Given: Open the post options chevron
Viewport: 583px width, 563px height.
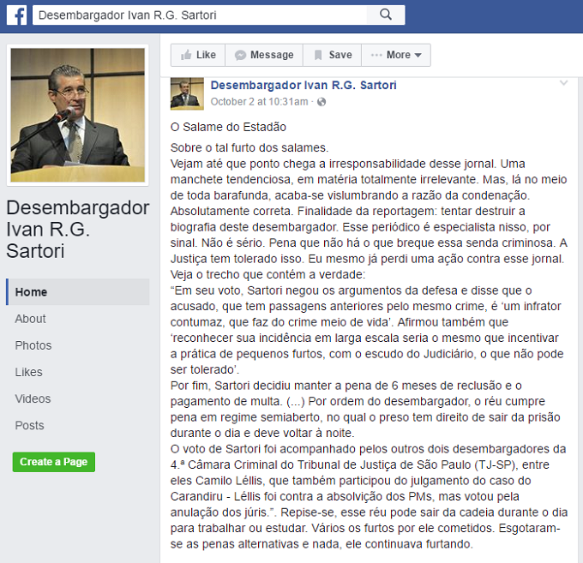Looking at the screenshot, I should point(563,83).
